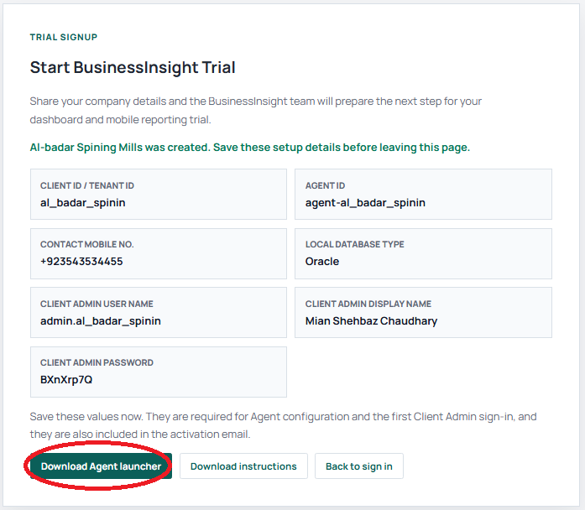Click the CONTACT MOBILE NO. label
Viewport: 585px width, 510px height.
[x=87, y=245]
